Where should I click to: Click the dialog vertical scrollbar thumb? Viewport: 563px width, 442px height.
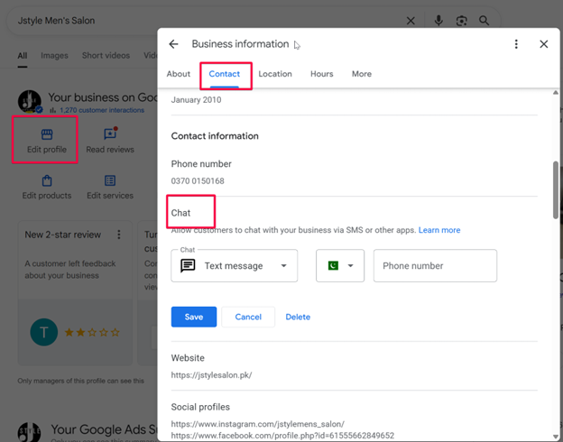pyautogui.click(x=556, y=190)
